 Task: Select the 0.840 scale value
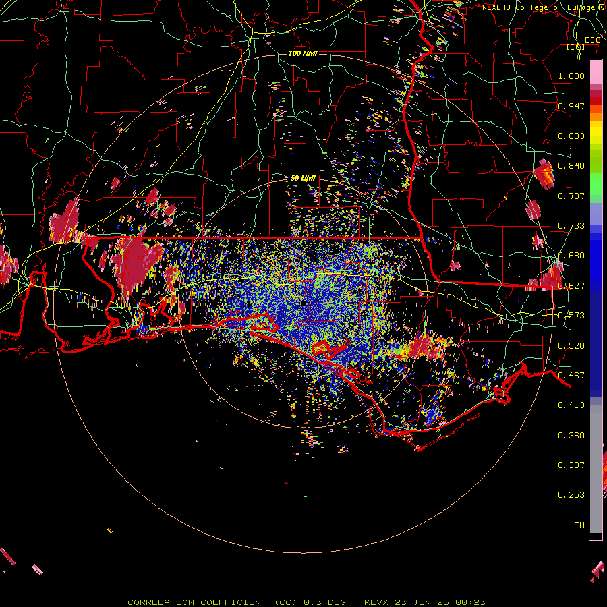click(x=571, y=166)
